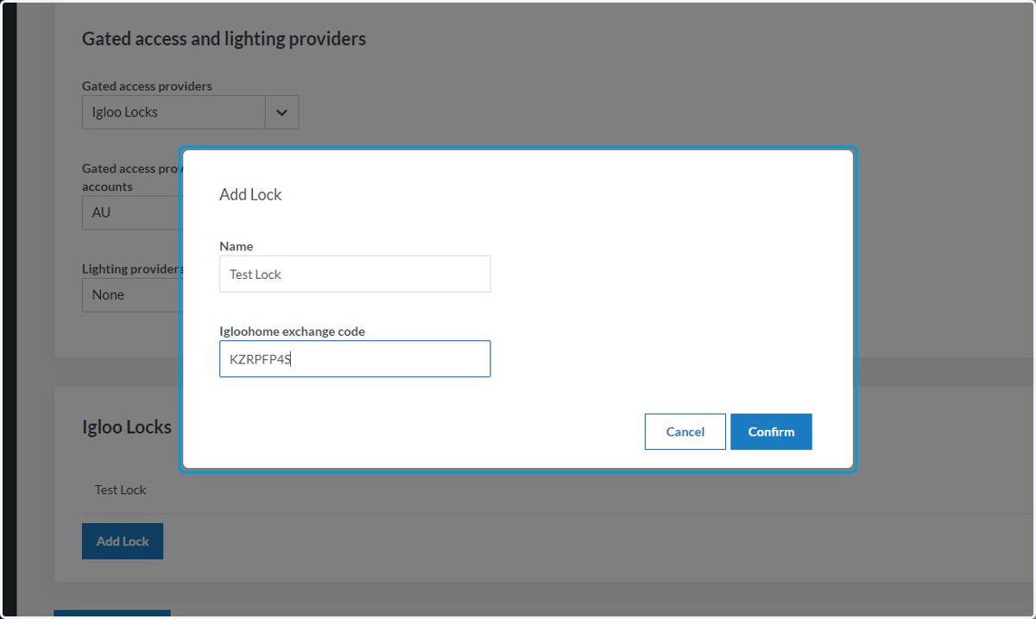1036x619 pixels.
Task: Click the Confirm button in the dialog
Action: point(771,432)
